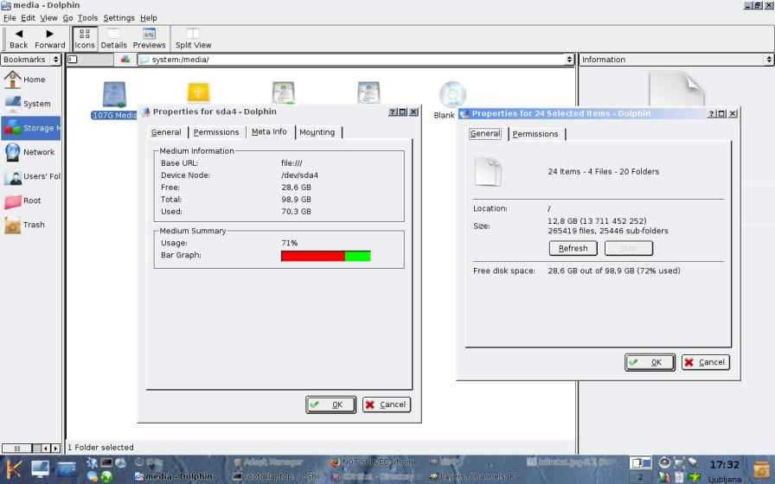Image resolution: width=775 pixels, height=484 pixels.
Task: Click Cancel in the sda4 properties dialog
Action: pos(386,404)
